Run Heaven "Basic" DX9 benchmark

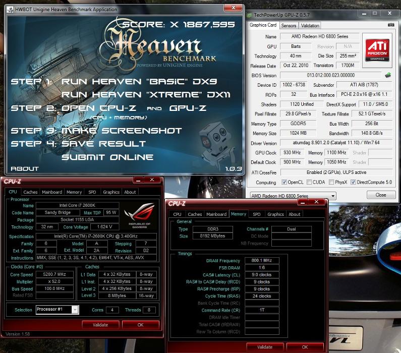[x=139, y=82]
